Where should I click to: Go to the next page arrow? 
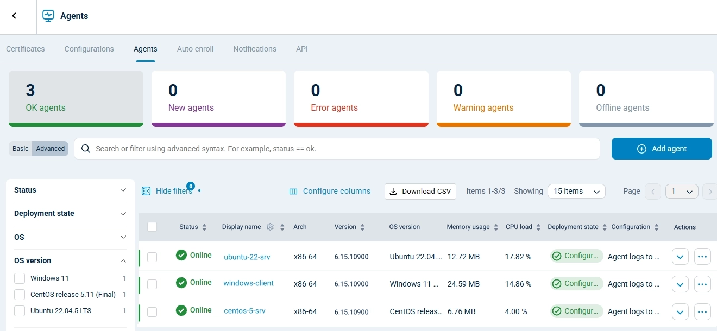710,191
